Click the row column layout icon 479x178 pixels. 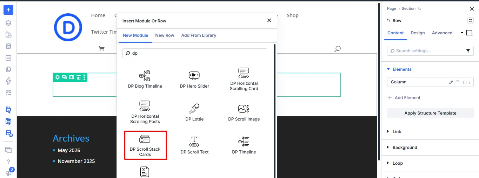tap(72, 77)
